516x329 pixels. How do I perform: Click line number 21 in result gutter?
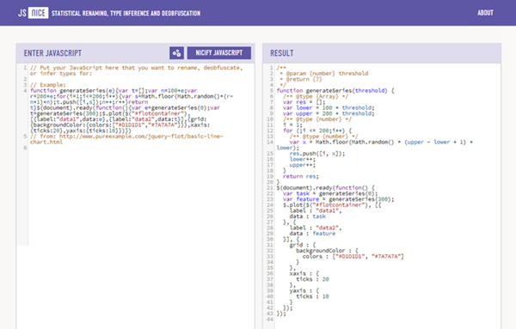point(270,187)
